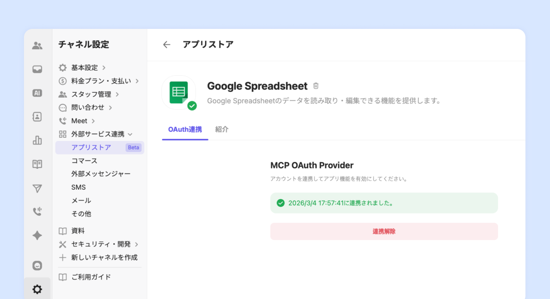Expand the 基本設定 chevron
Screen dimensions: 550x299
(x=104, y=68)
